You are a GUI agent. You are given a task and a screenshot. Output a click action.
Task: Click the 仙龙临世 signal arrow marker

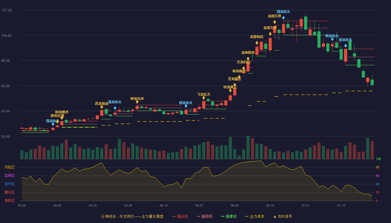point(239,77)
